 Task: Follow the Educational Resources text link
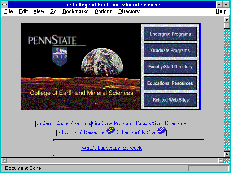point(82,132)
